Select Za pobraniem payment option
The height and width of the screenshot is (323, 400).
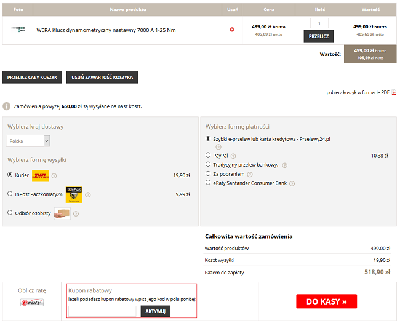click(208, 174)
